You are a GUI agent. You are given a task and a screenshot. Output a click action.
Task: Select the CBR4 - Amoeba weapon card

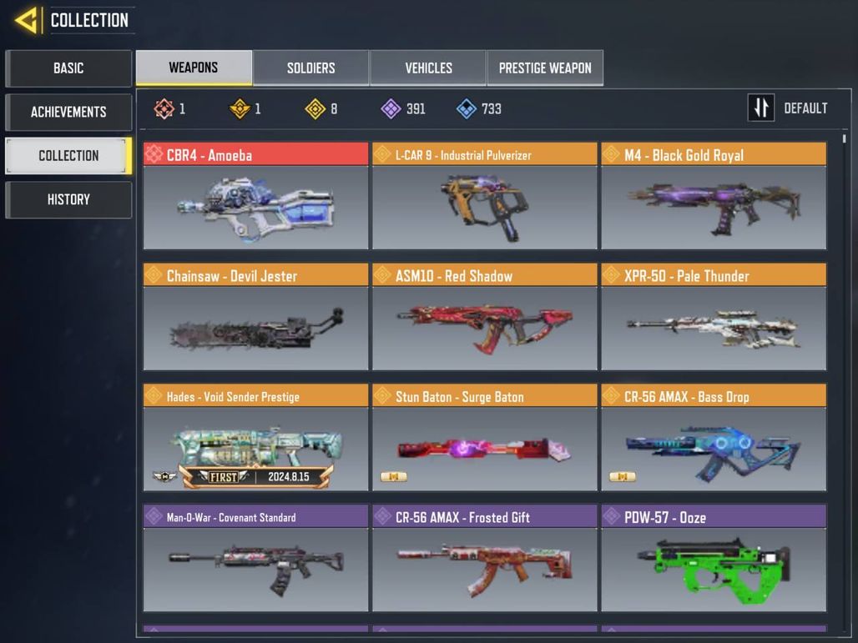pyautogui.click(x=255, y=196)
